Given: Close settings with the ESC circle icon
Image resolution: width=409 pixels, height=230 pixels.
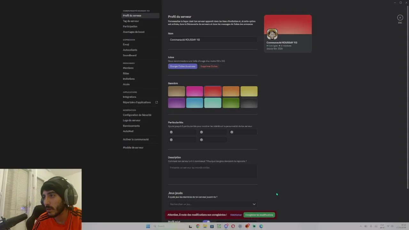Looking at the screenshot, I should click(400, 18).
